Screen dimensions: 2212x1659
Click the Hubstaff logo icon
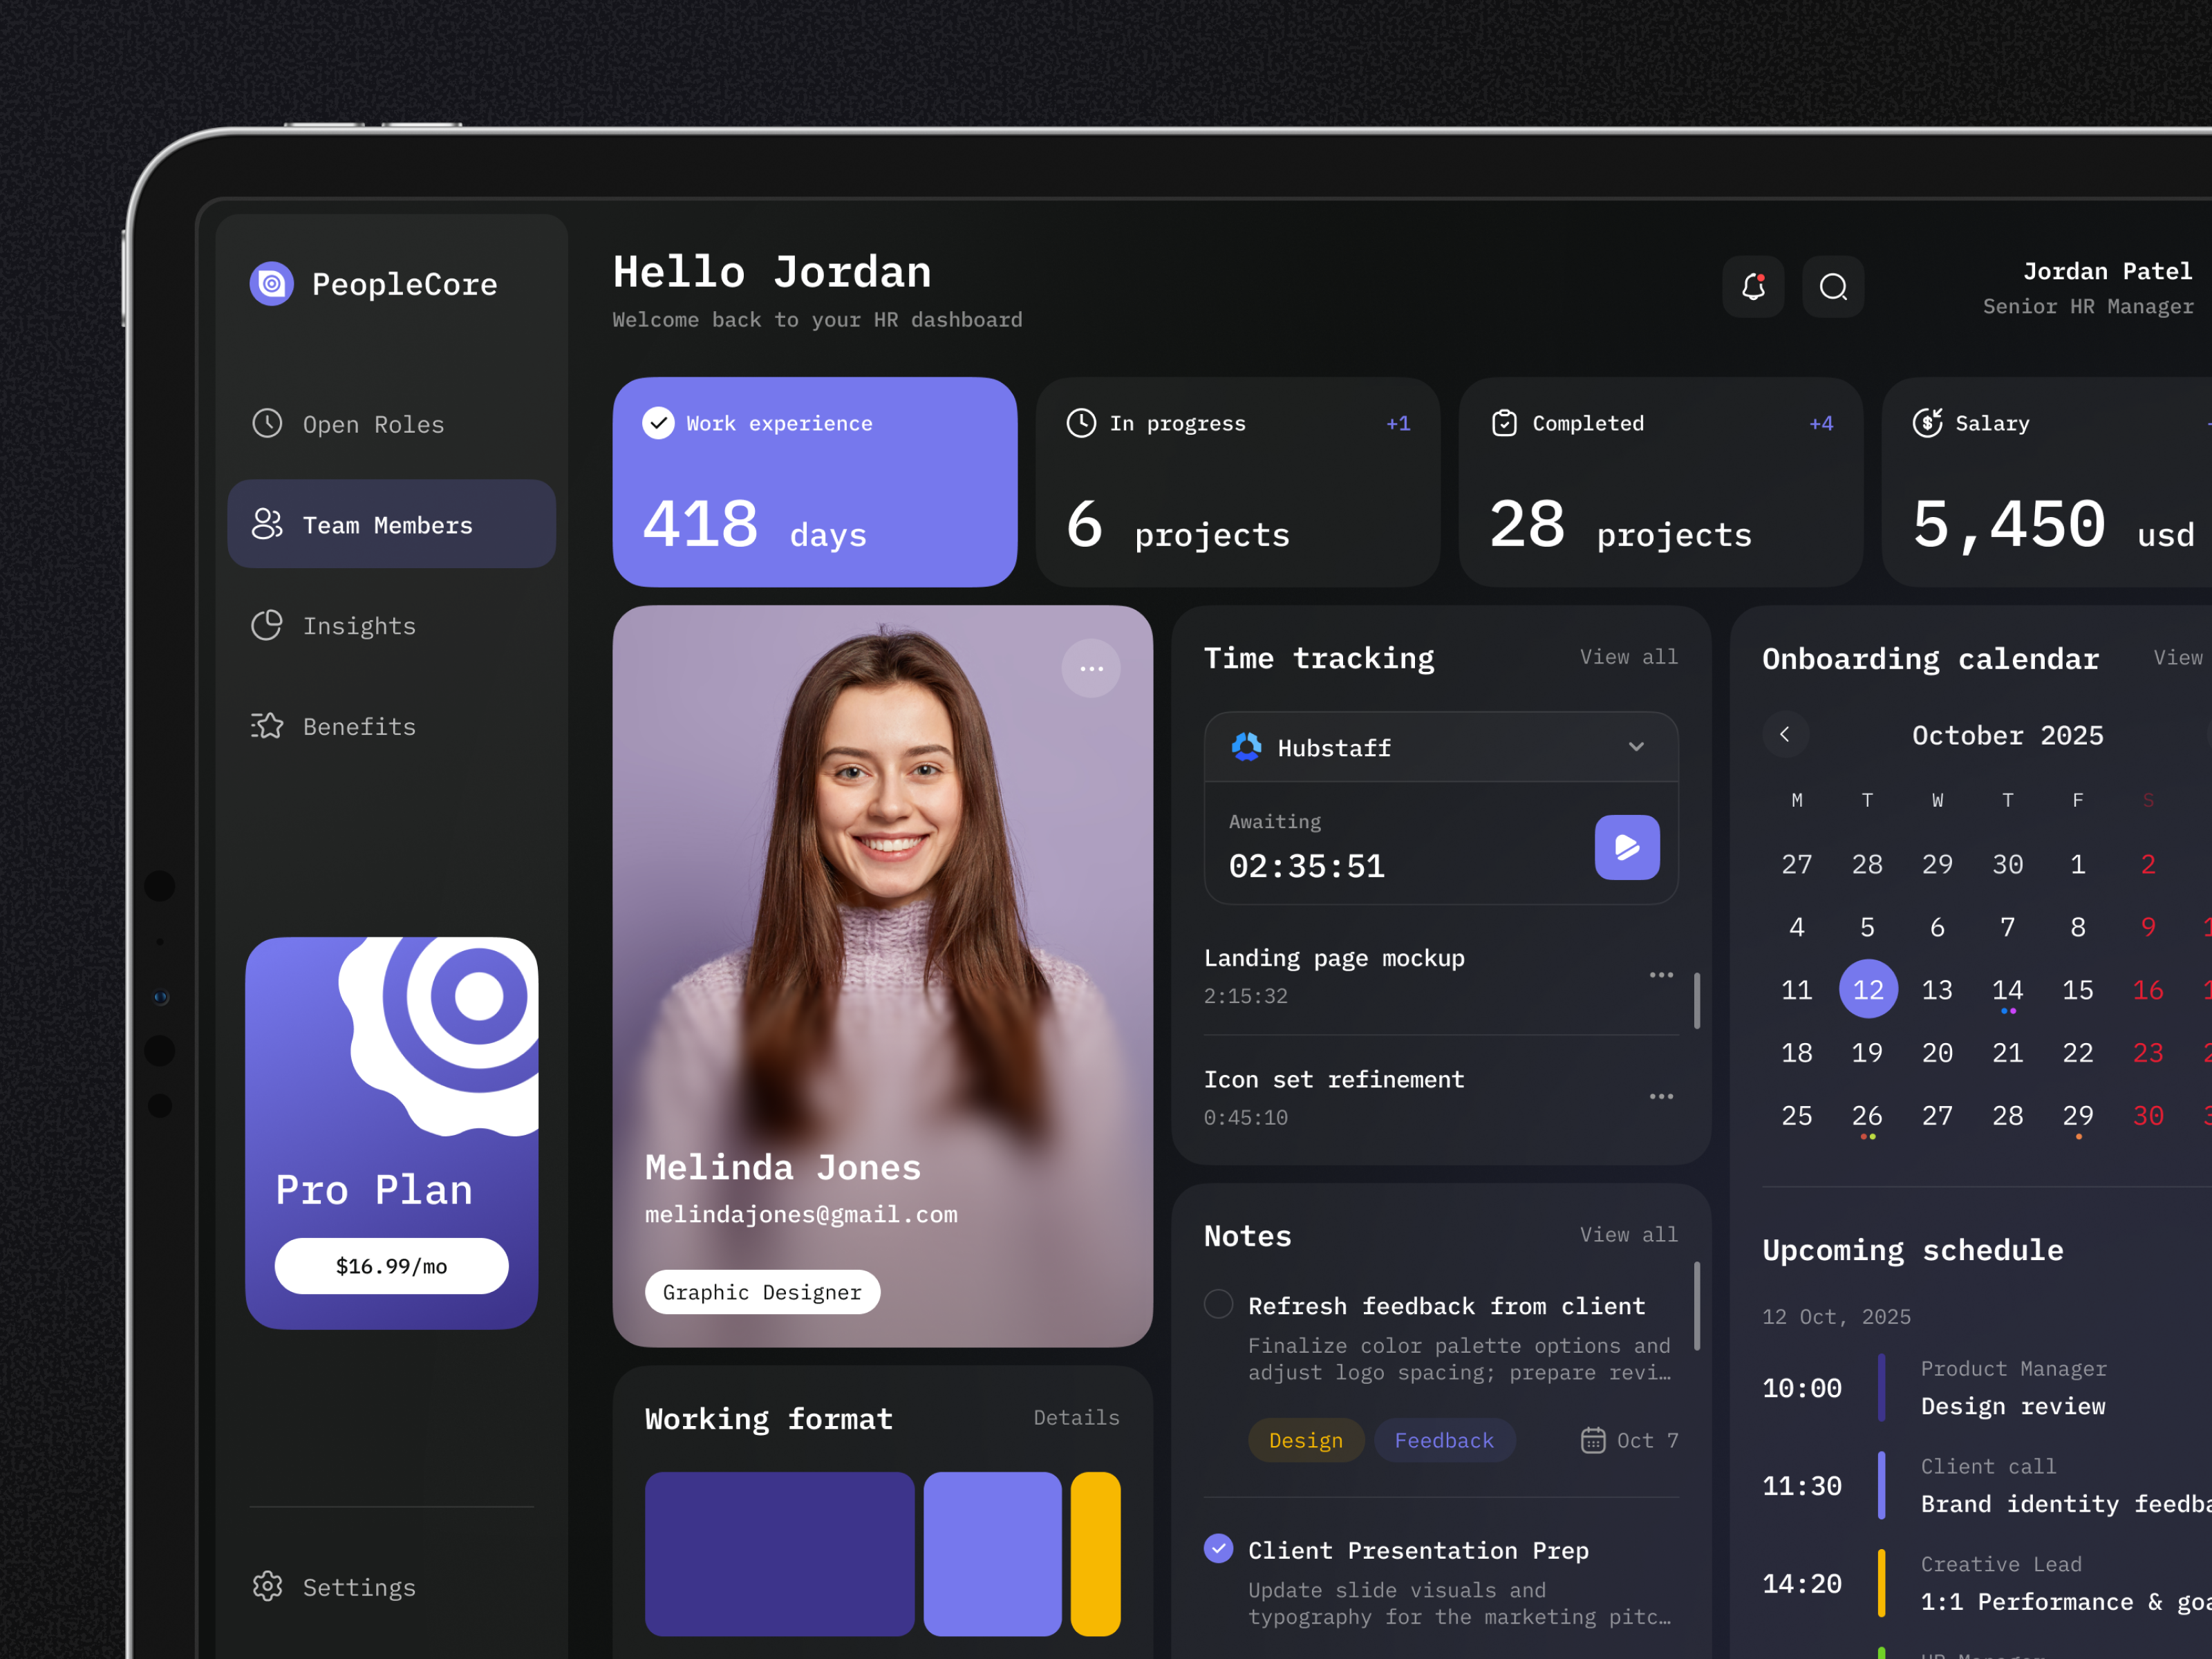[1246, 747]
